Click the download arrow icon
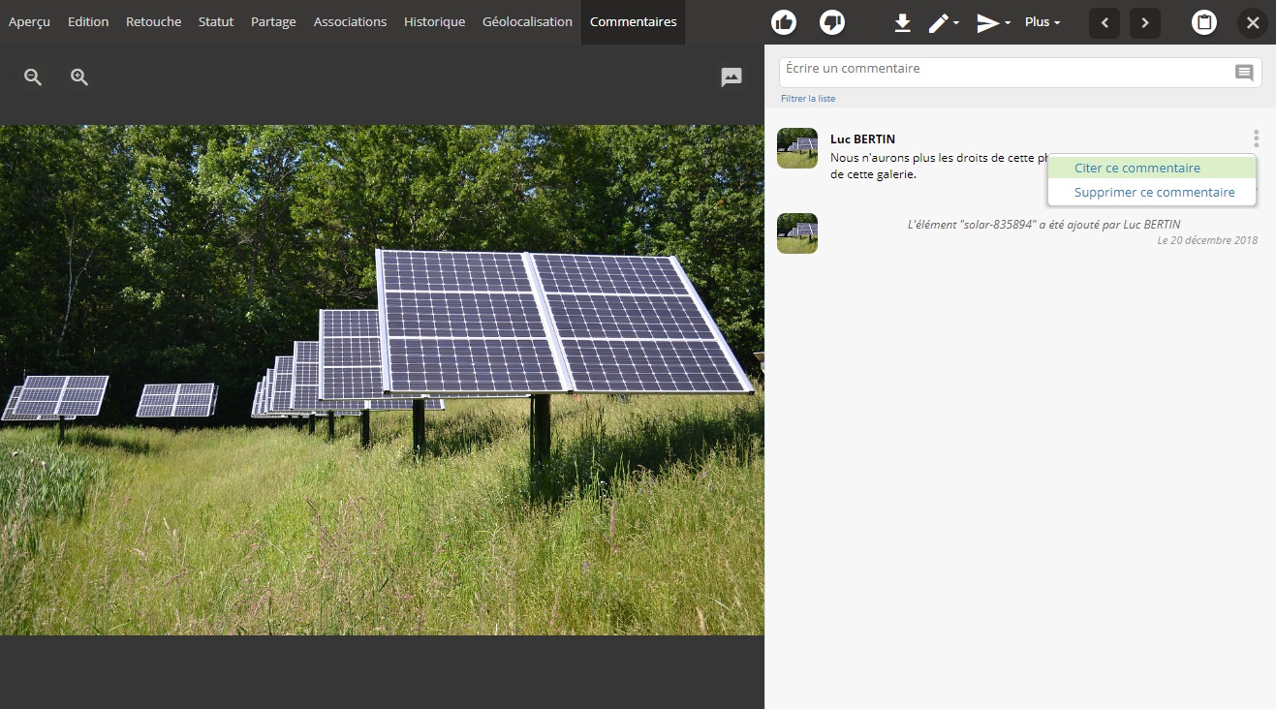This screenshot has width=1276, height=709. (902, 22)
